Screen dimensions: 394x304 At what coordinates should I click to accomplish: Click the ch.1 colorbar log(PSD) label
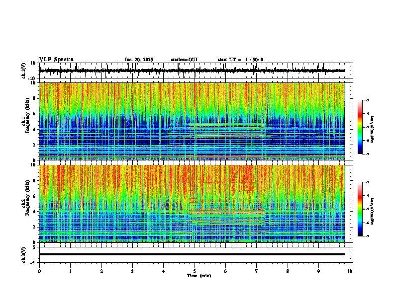pyautogui.click(x=373, y=129)
